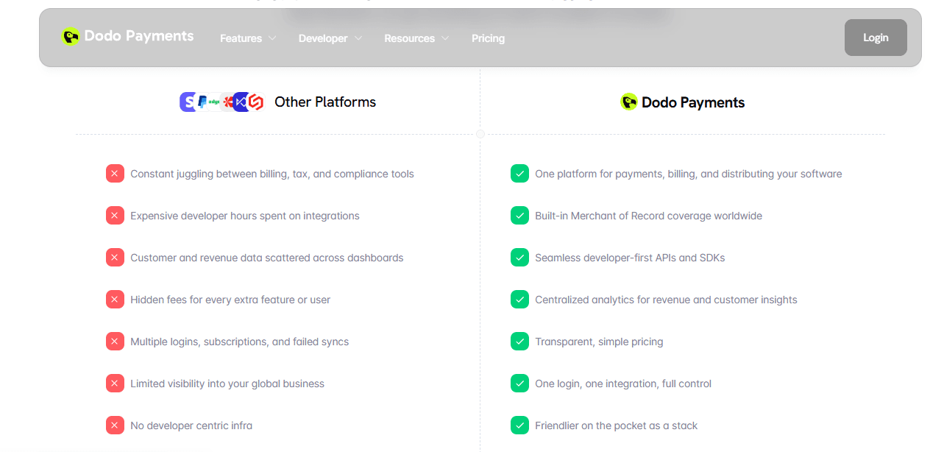Click the red X icon beside 'No developer centric infra'
Screen dimensions: 944x452
(115, 425)
